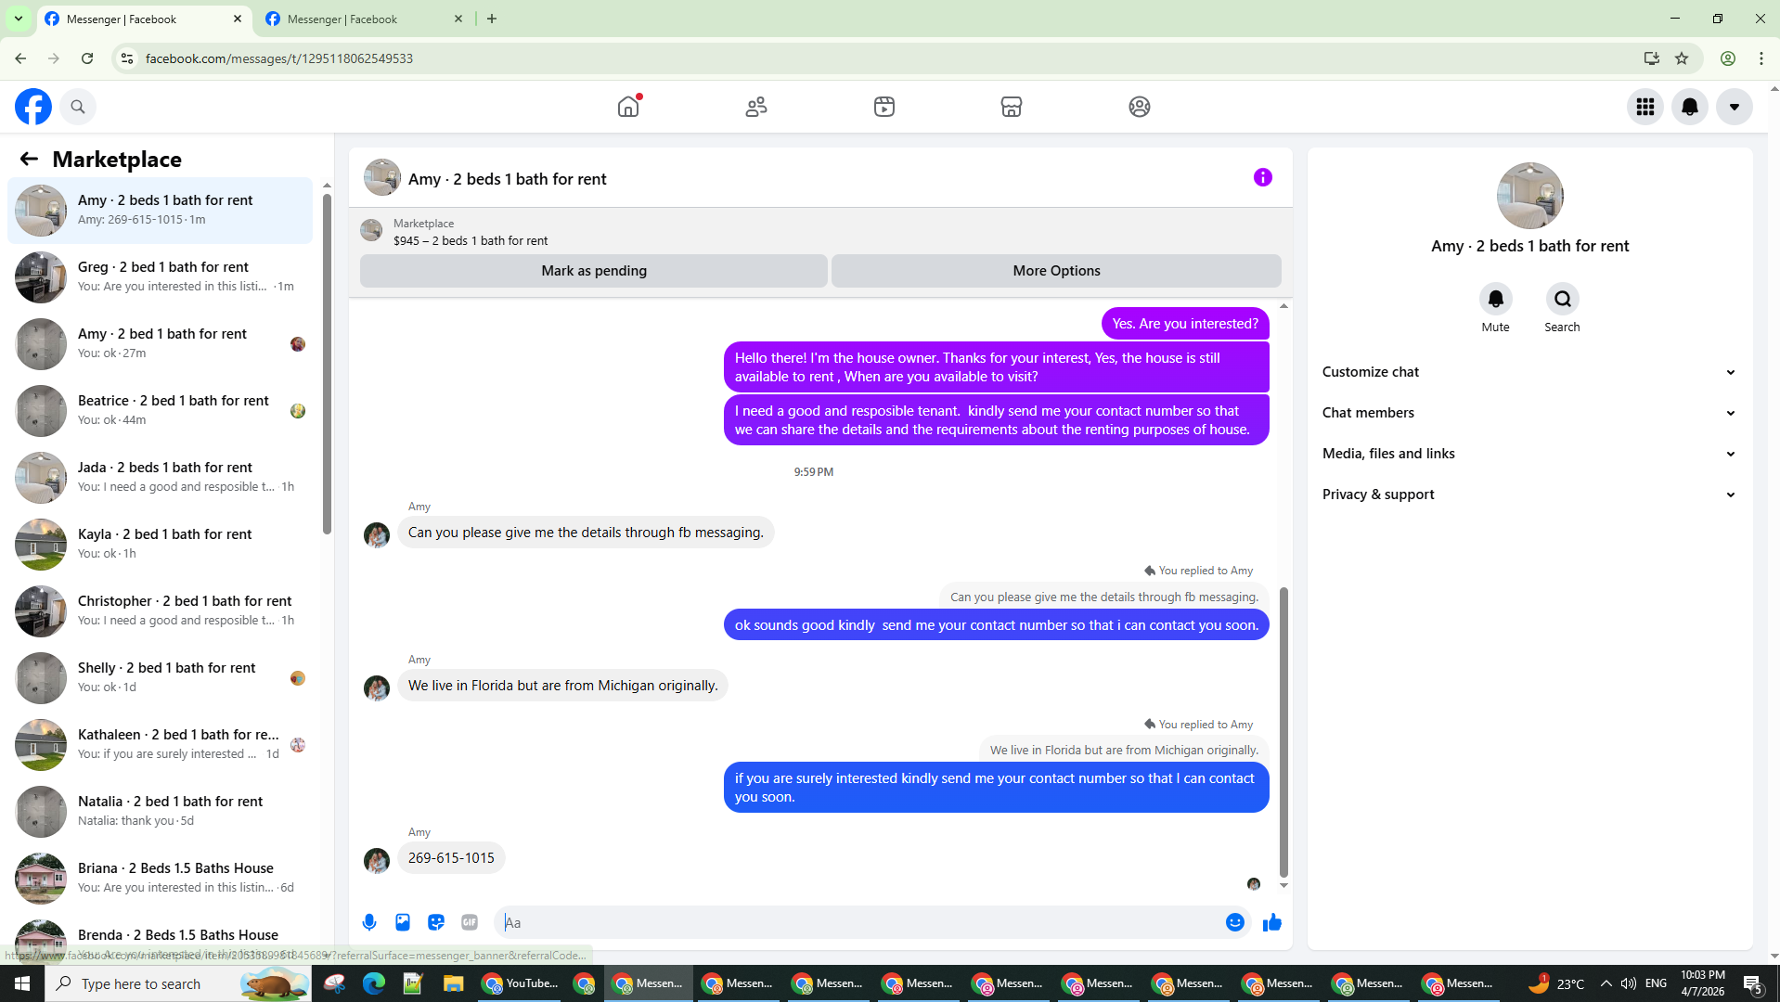Open the Friends icon in top navigation
The image size is (1780, 1002).
[756, 107]
